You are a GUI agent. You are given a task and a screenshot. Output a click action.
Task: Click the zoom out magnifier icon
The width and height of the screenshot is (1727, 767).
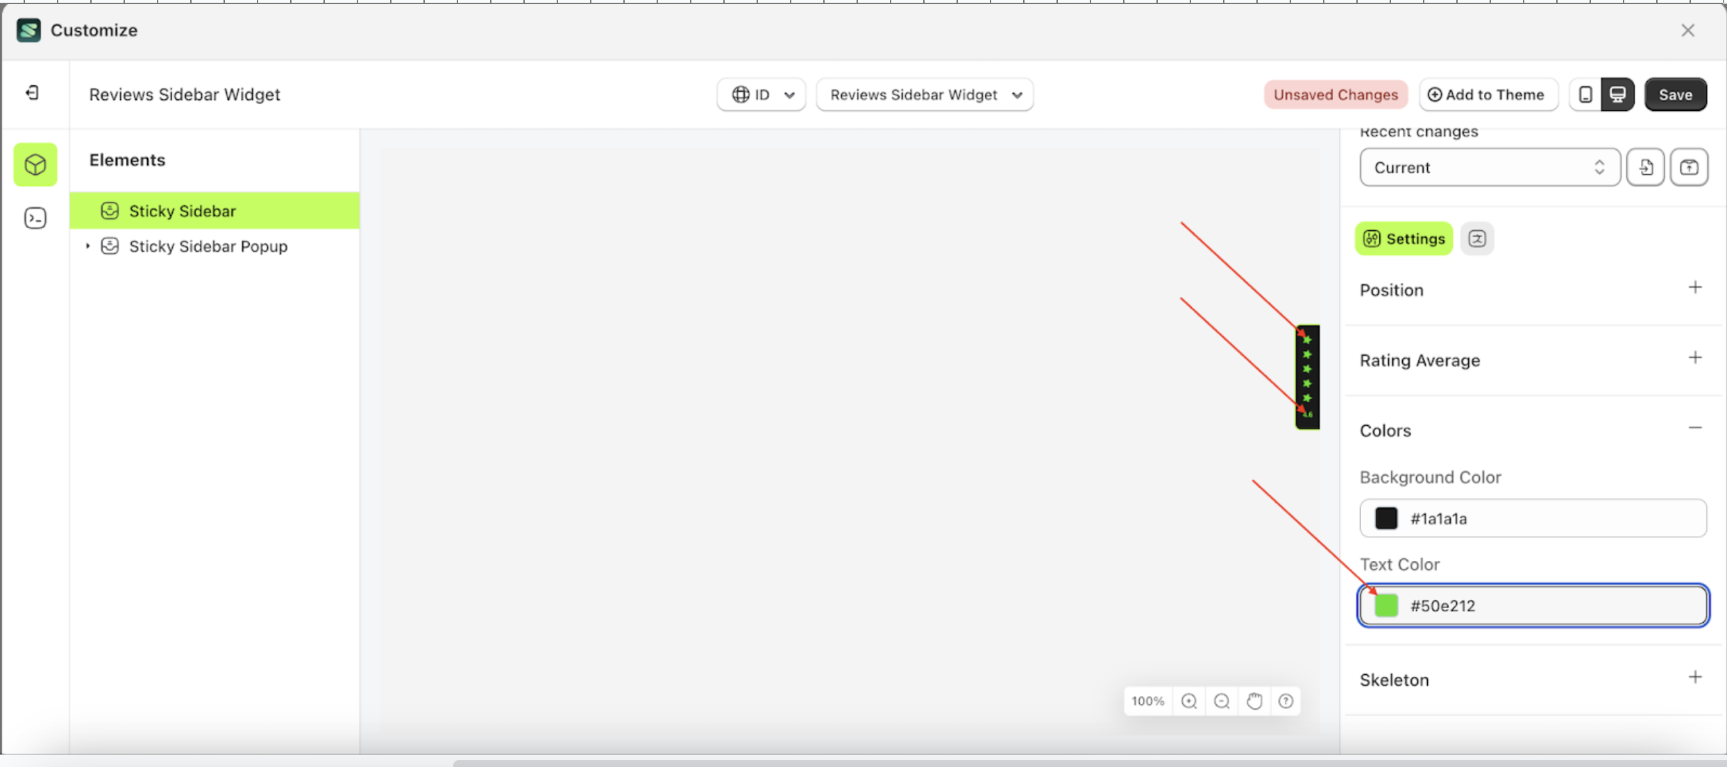pos(1222,701)
